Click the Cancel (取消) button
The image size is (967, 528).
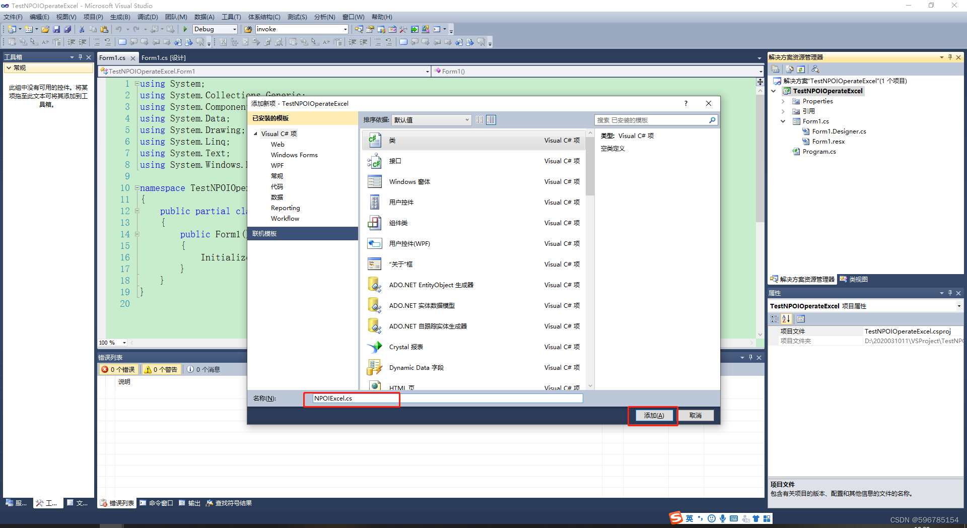[695, 416]
